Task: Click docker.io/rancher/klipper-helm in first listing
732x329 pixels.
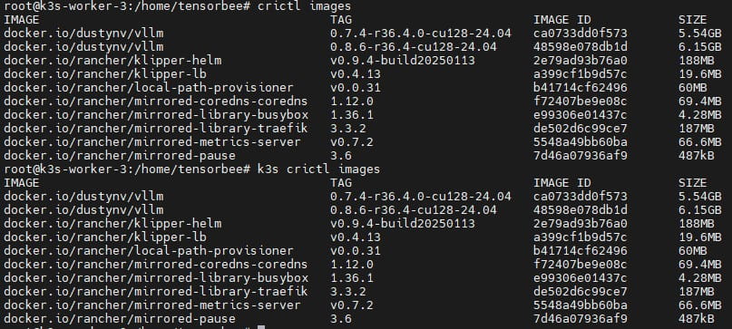Action: point(112,61)
